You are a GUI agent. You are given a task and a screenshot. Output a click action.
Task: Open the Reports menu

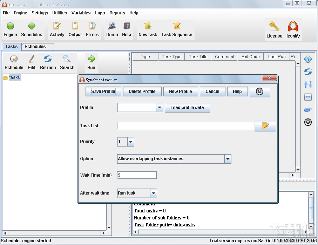117,13
